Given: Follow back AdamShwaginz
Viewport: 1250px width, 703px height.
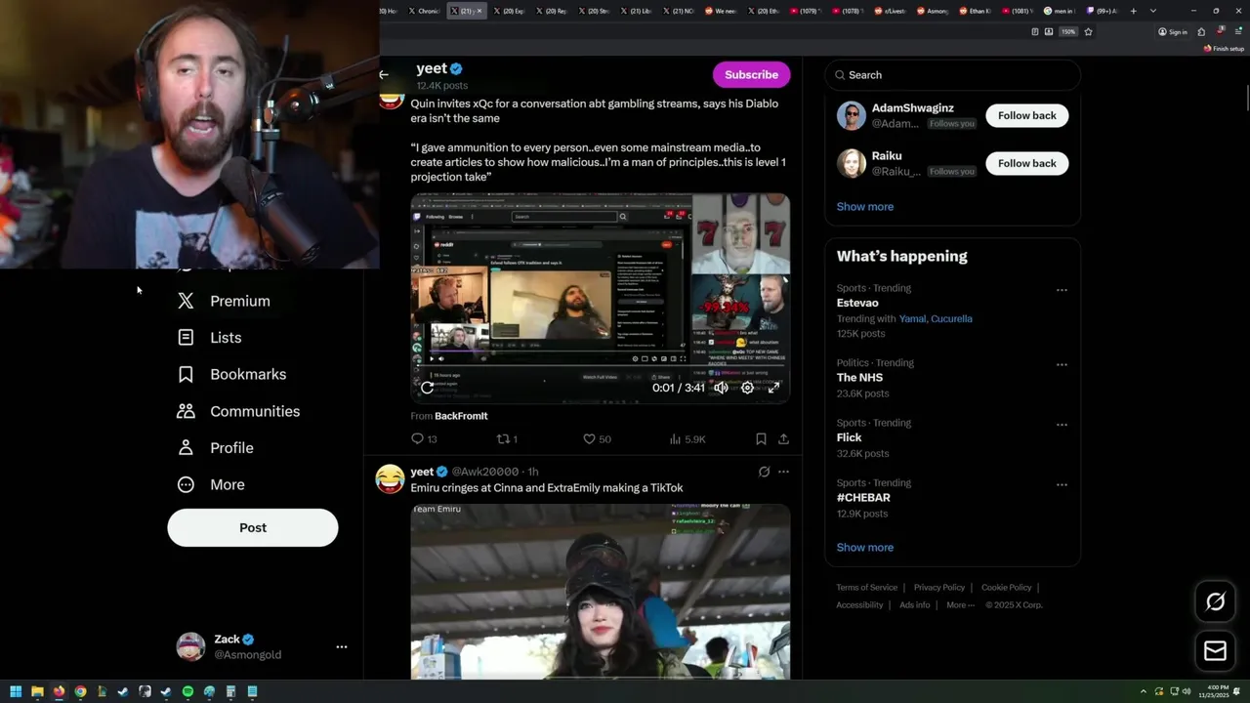Looking at the screenshot, I should point(1026,115).
